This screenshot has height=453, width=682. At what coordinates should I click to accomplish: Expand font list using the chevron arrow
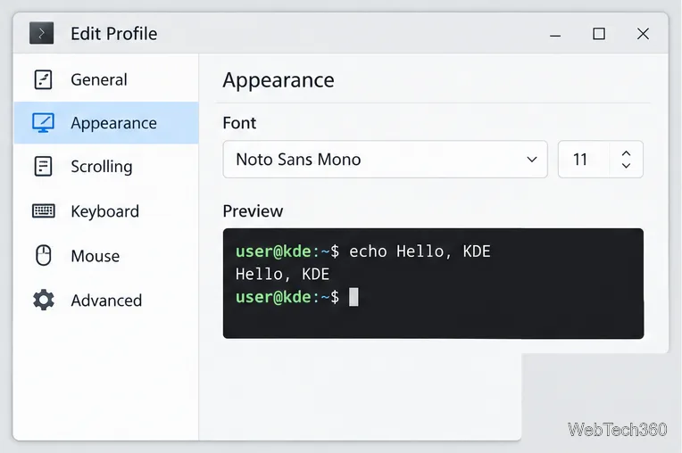pyautogui.click(x=531, y=160)
